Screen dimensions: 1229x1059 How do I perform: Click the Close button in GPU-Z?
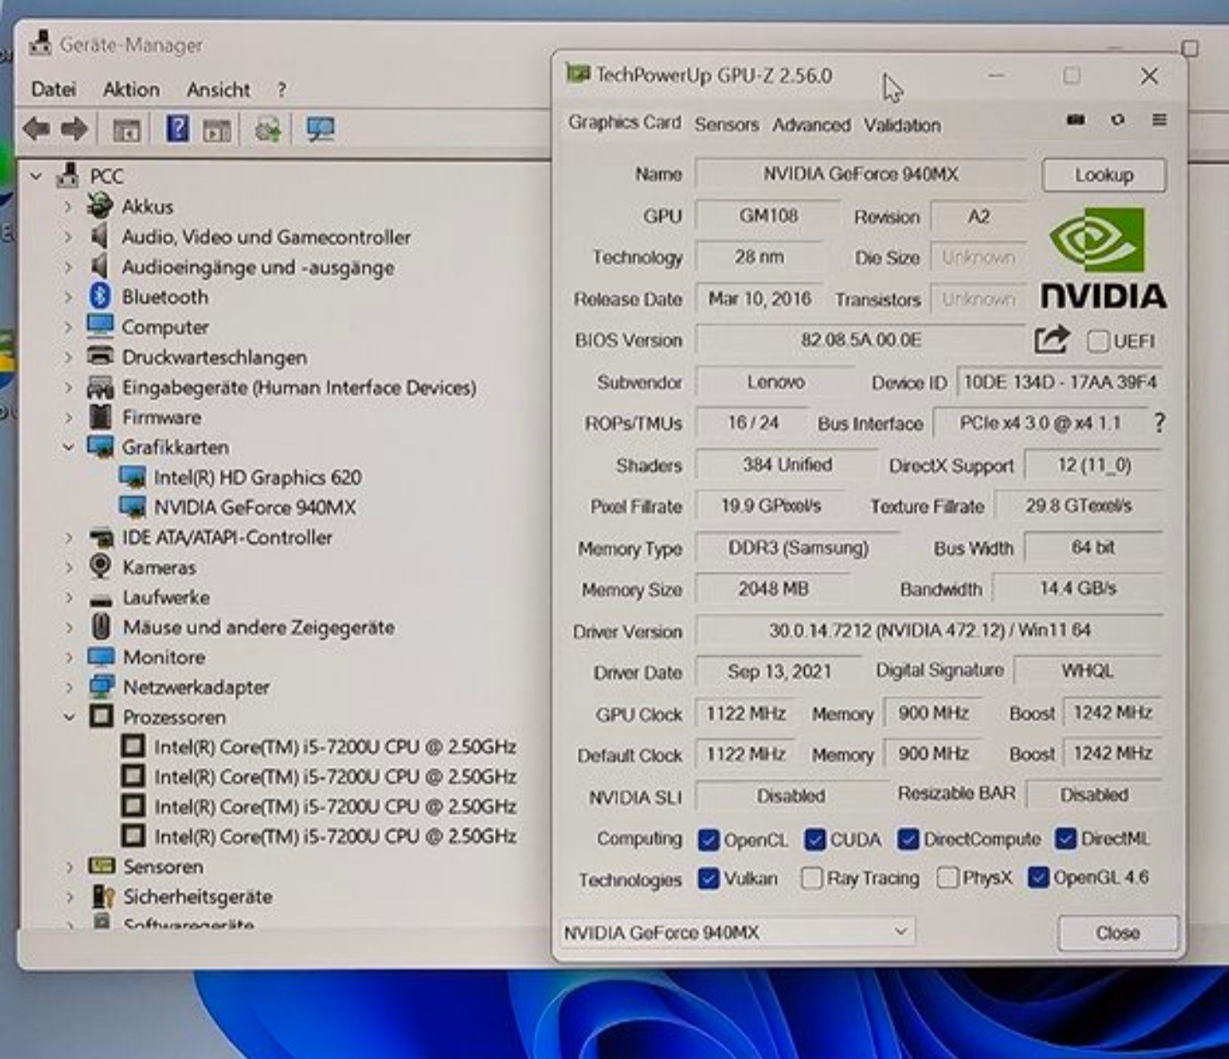click(1117, 933)
